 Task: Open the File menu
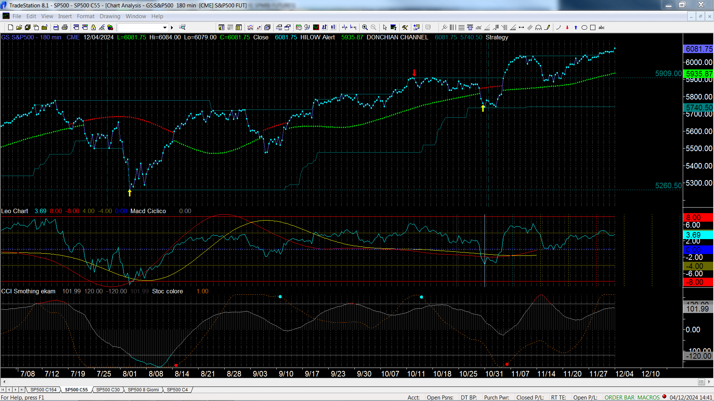(x=17, y=16)
